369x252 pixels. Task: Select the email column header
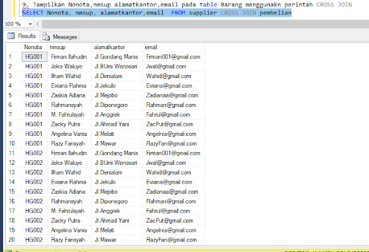[174, 47]
